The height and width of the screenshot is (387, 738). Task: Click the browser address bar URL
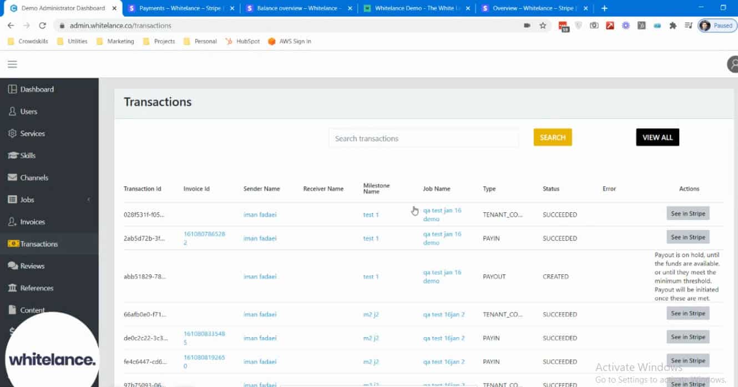[120, 26]
